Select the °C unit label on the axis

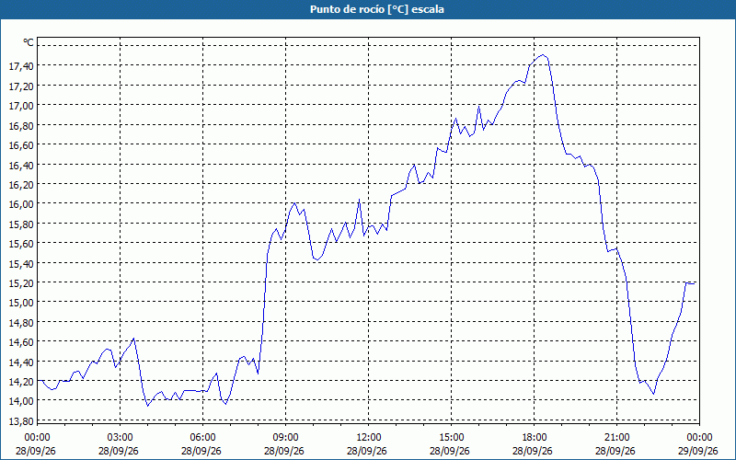point(29,42)
